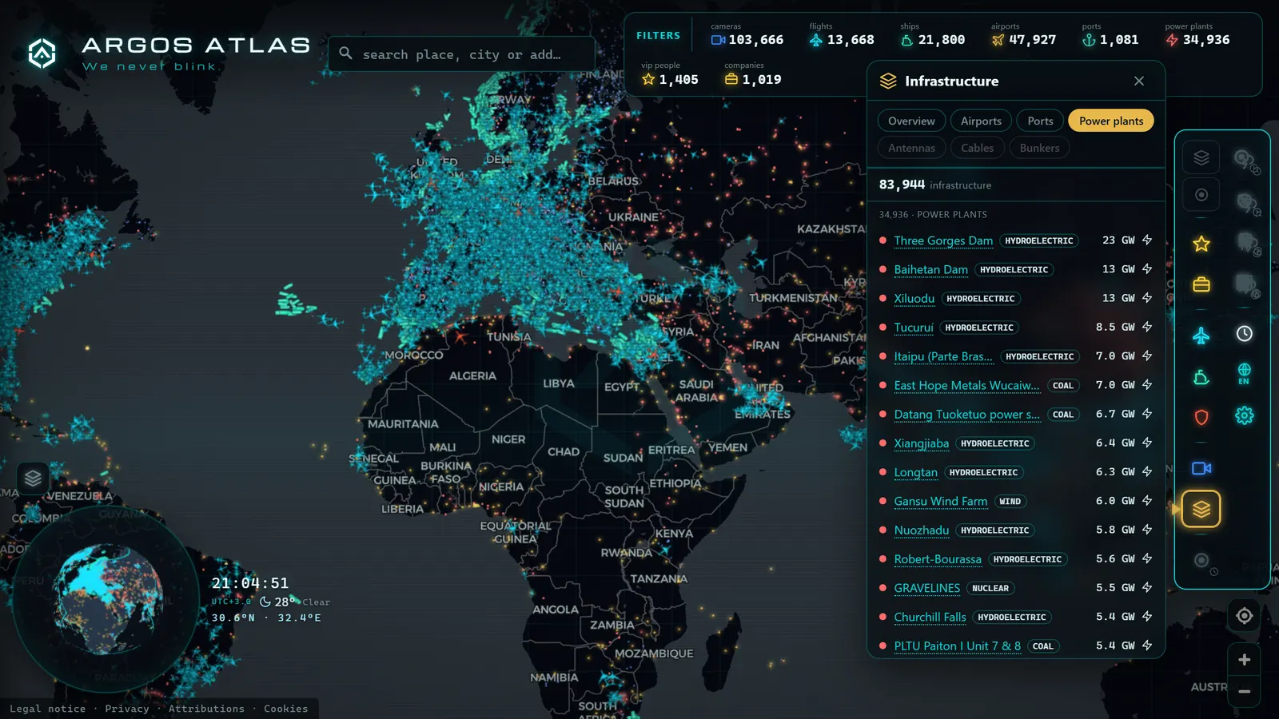Image resolution: width=1279 pixels, height=719 pixels.
Task: Open the EN language selector globe
Action: (x=1244, y=374)
